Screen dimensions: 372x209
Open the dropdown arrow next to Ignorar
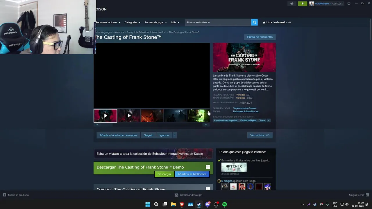[175, 135]
